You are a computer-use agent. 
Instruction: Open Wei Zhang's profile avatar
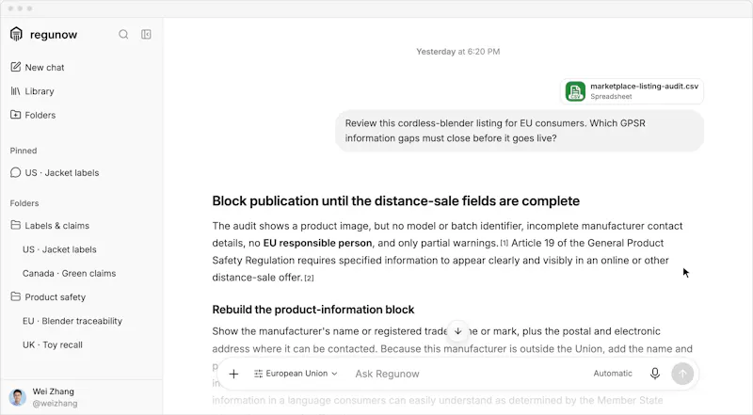pyautogui.click(x=18, y=397)
